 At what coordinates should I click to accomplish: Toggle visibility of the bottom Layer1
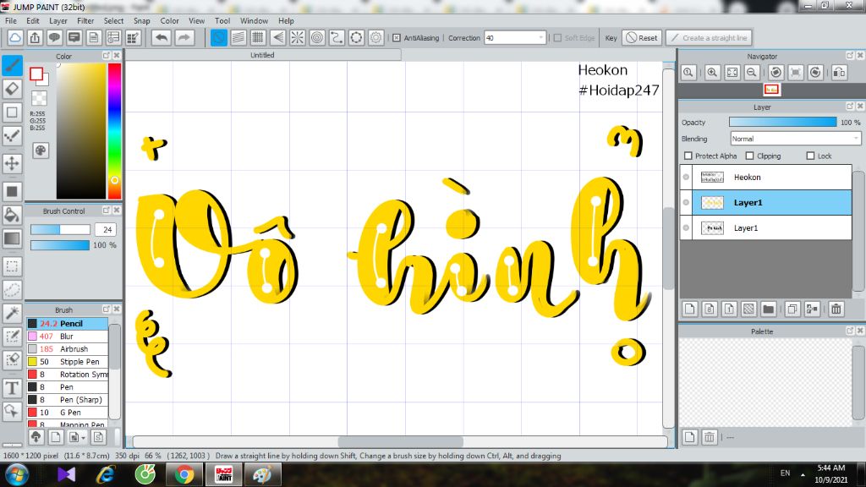tap(686, 227)
